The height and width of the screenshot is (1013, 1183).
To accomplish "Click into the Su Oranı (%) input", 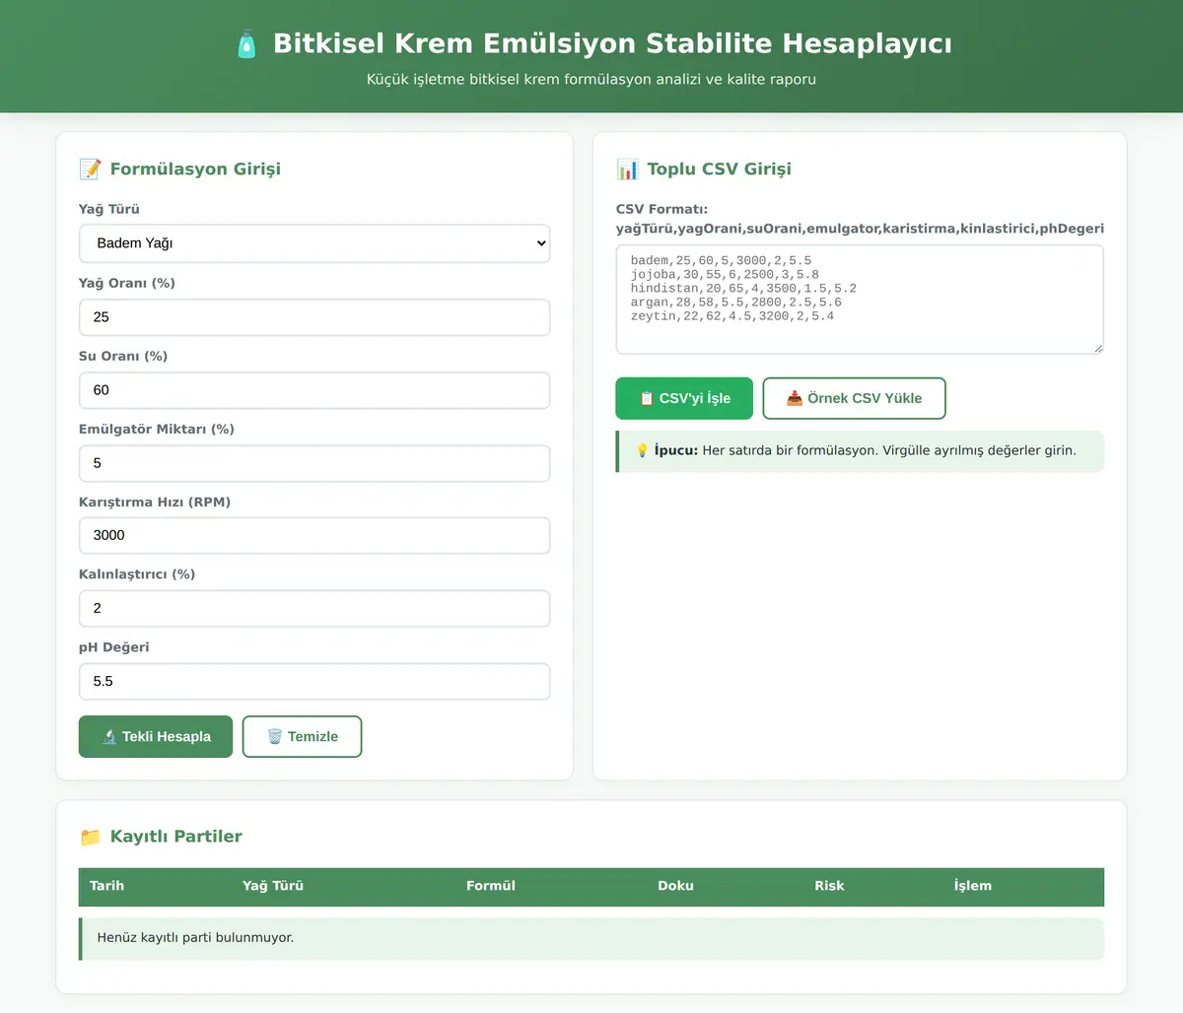I will tap(314, 390).
